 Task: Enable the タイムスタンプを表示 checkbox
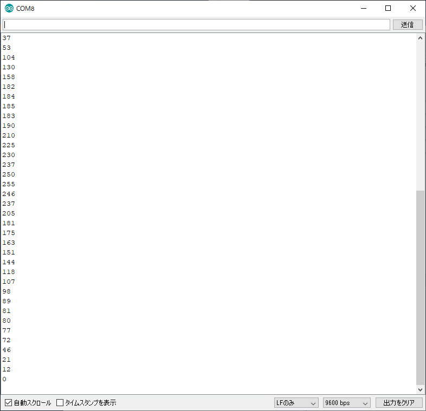60,402
